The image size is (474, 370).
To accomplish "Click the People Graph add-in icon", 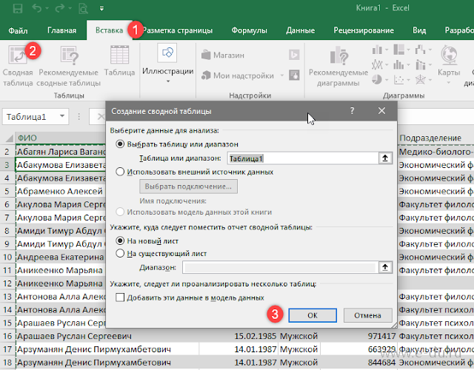I will 294,75.
